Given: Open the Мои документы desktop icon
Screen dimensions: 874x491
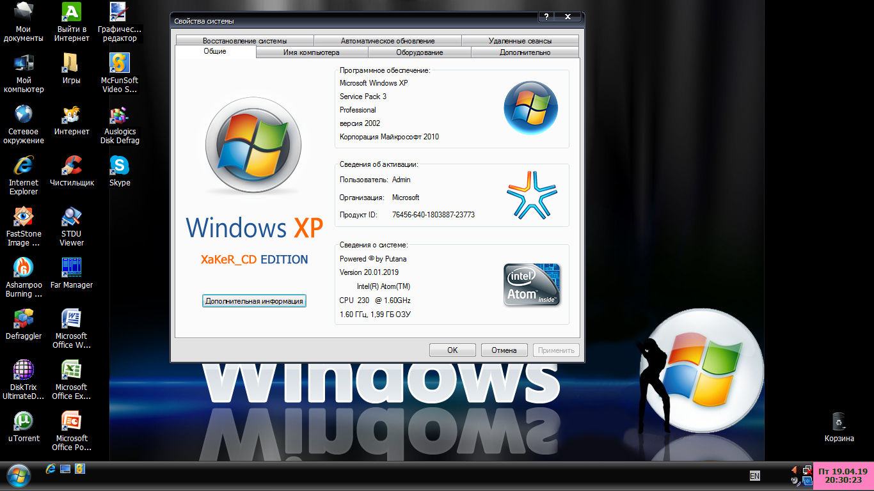Looking at the screenshot, I should 24,22.
